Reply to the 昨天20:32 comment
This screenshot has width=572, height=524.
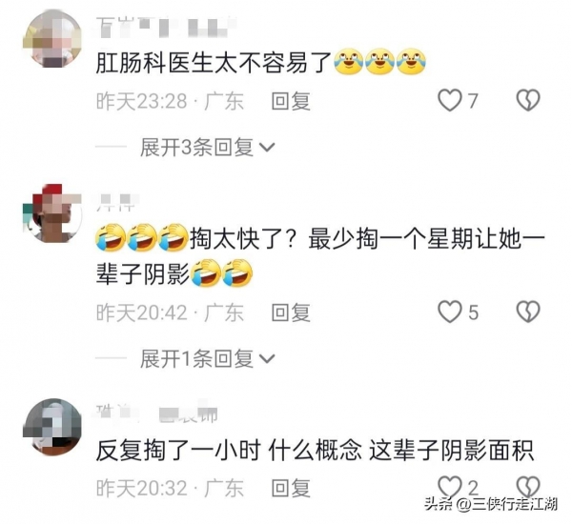click(291, 488)
